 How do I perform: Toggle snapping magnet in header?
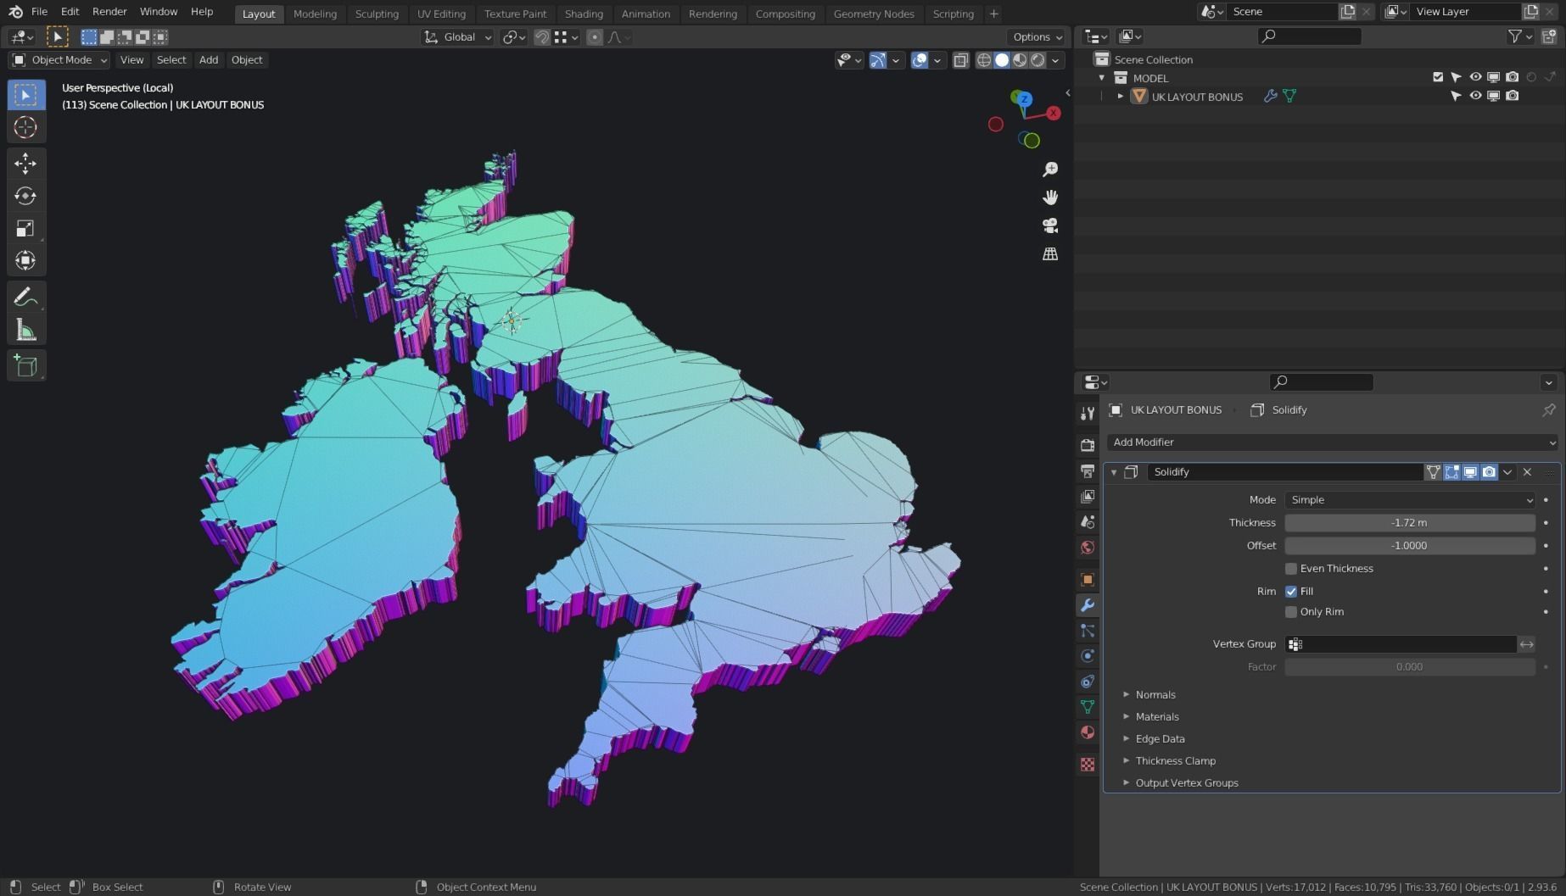coord(542,37)
